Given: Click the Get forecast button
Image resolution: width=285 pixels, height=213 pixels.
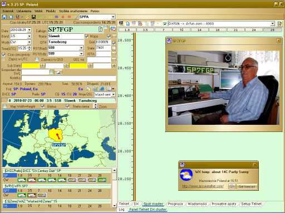Looking at the screenshot, I should [x=247, y=186].
